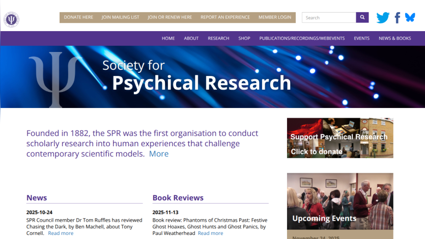Open the Bluesky butterfly icon
Screen dimensions: 425x239
pos(410,17)
